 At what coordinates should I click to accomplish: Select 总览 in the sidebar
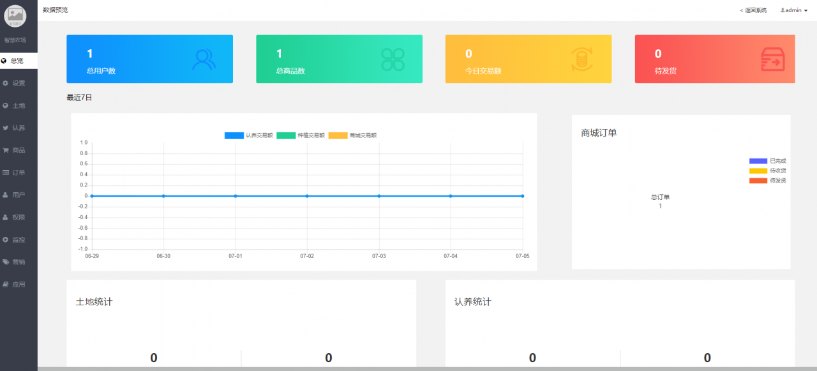17,61
